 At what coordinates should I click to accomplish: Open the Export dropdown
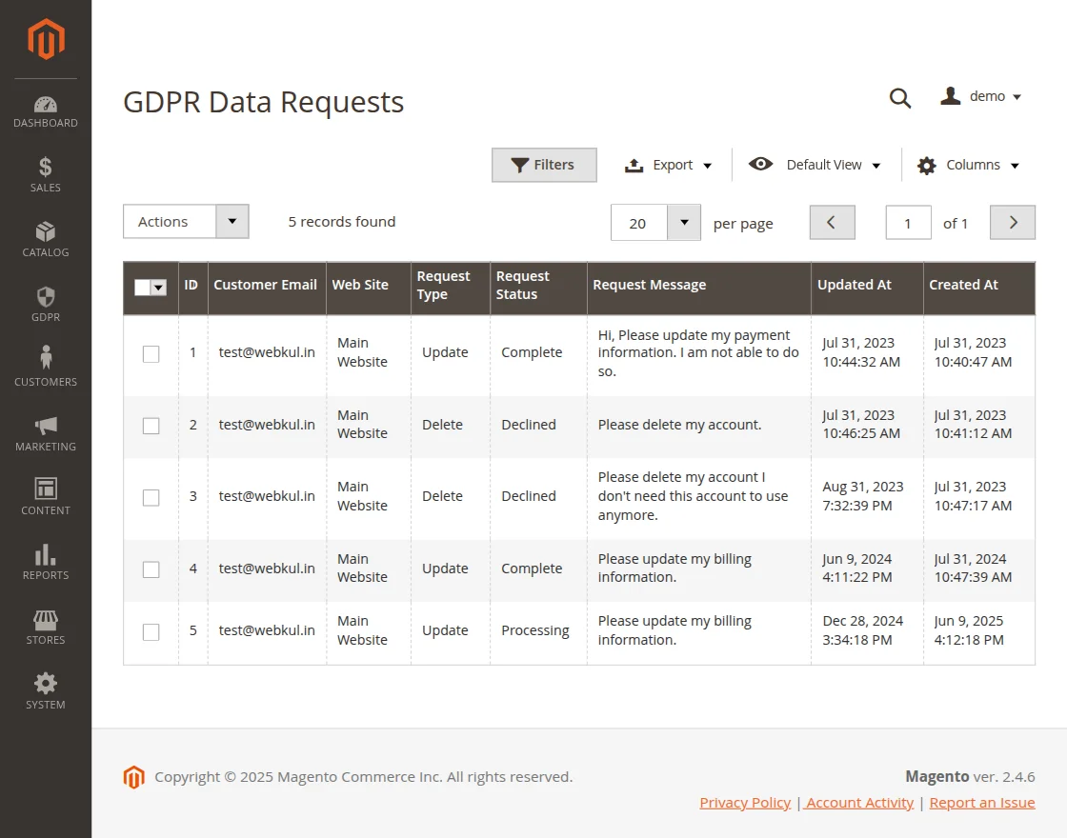click(x=668, y=164)
